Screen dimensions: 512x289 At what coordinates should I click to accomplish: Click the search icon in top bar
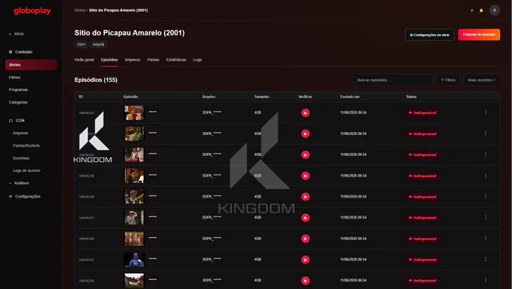coord(472,11)
